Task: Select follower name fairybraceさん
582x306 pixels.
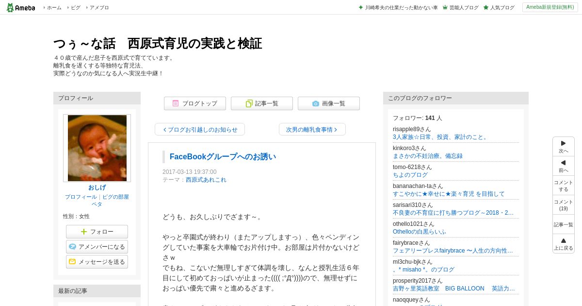Action: point(411,243)
